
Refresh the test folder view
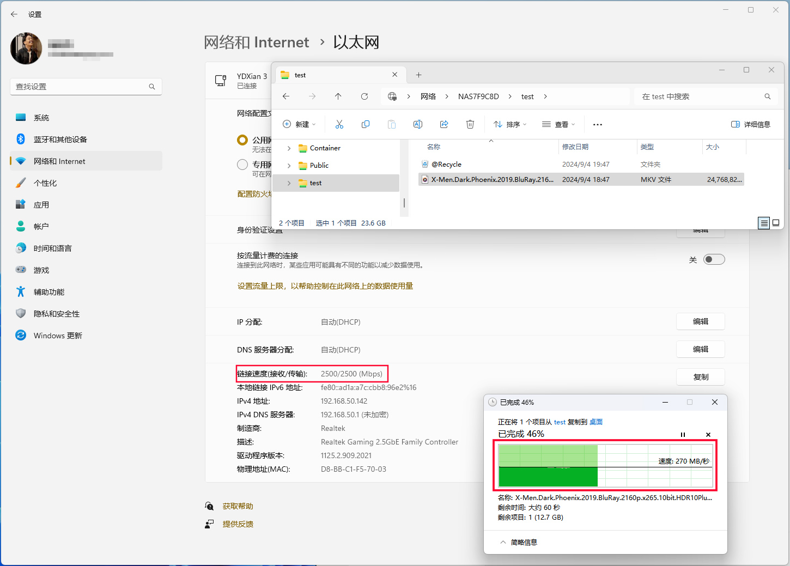coord(364,96)
